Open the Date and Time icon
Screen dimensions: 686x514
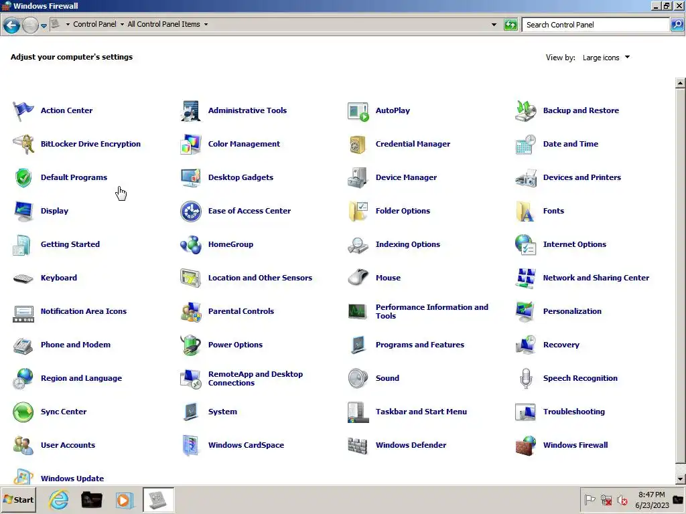[x=525, y=145]
